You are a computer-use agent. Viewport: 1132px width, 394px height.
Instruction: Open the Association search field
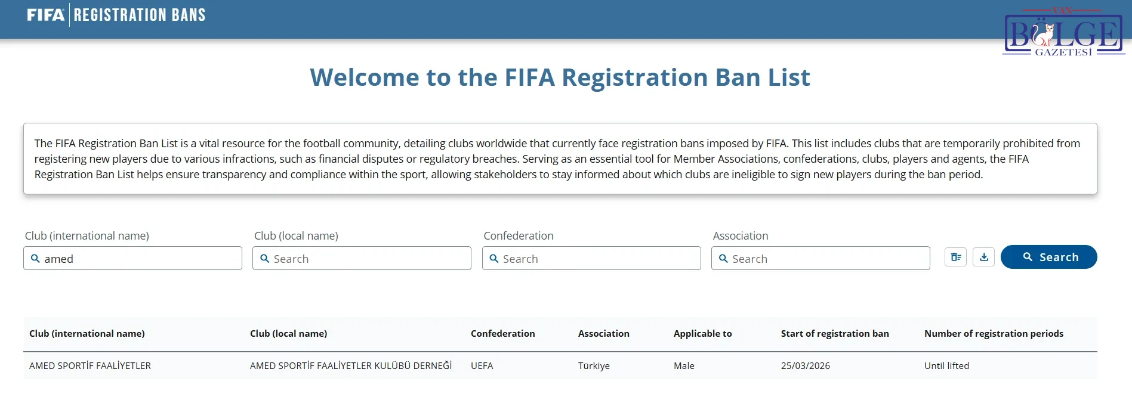click(x=821, y=258)
